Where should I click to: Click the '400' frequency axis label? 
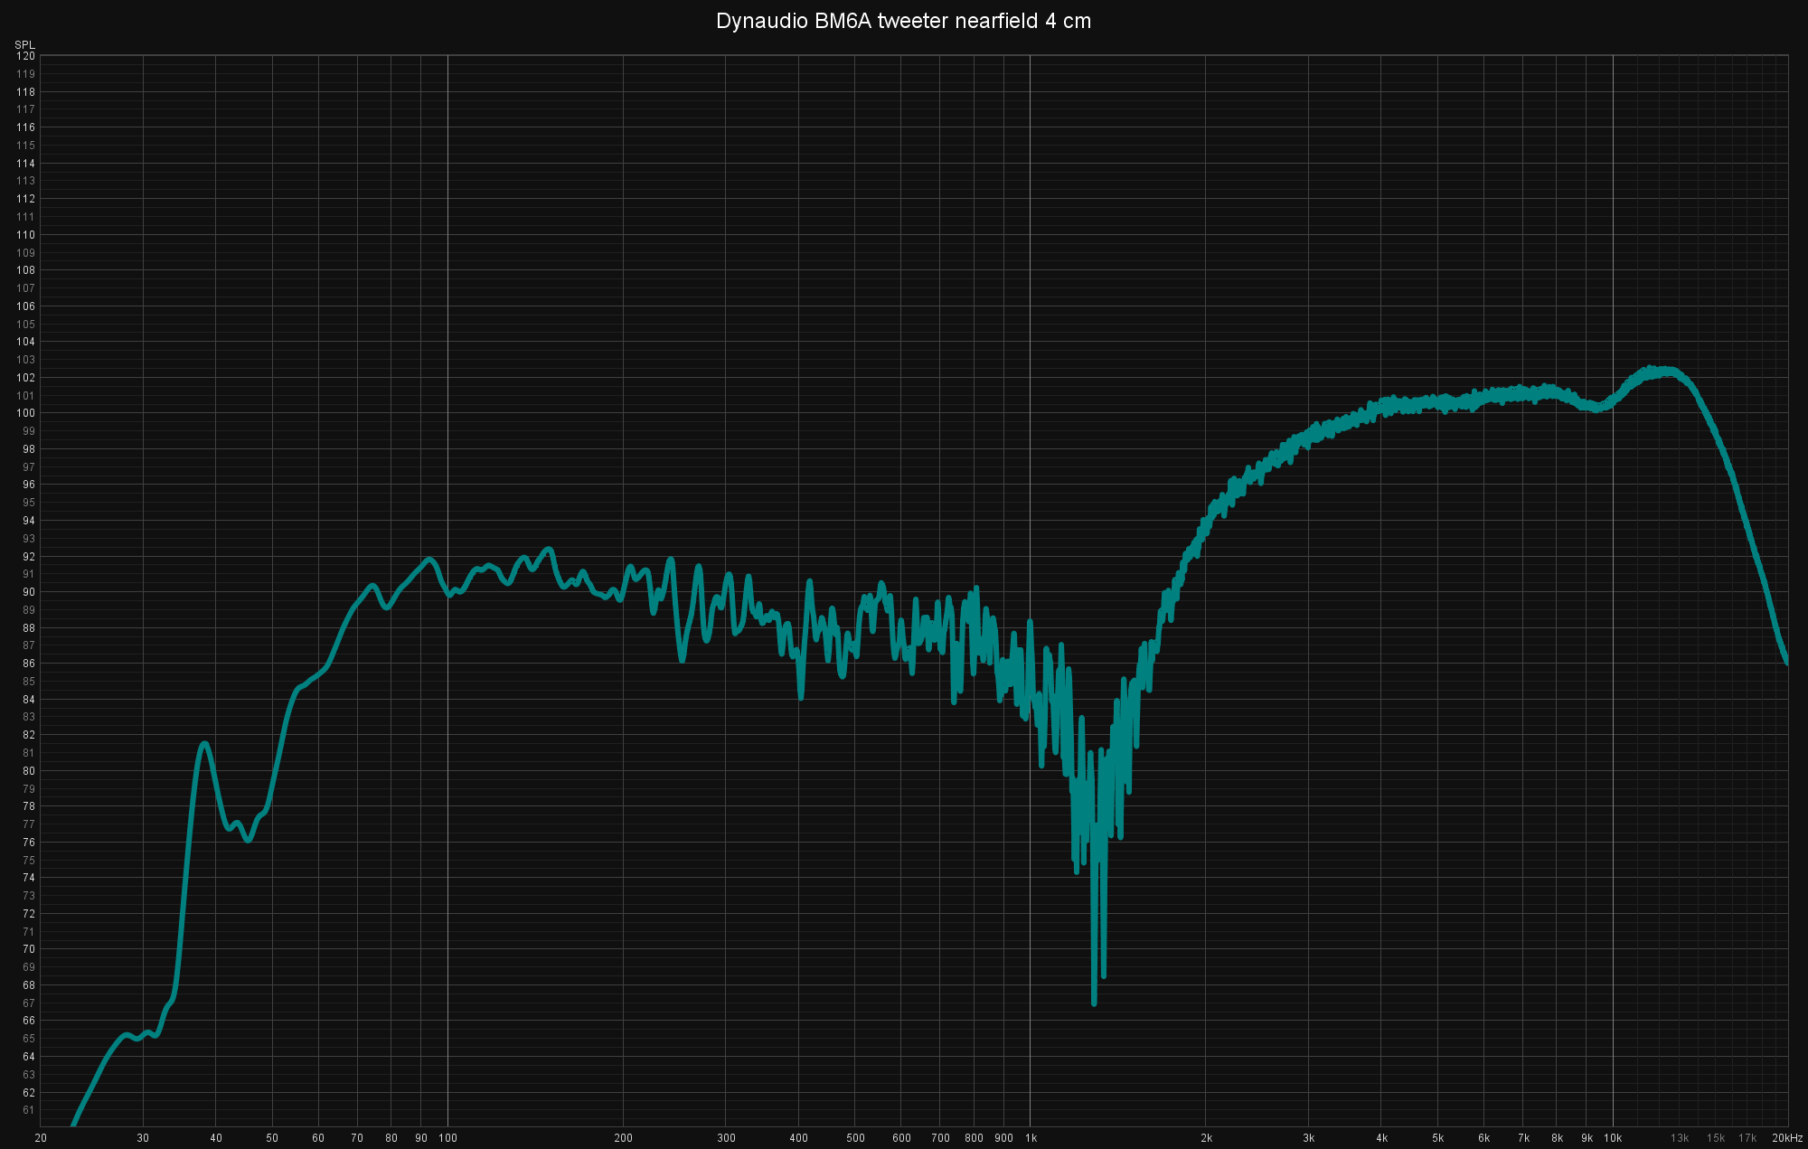pyautogui.click(x=799, y=1138)
